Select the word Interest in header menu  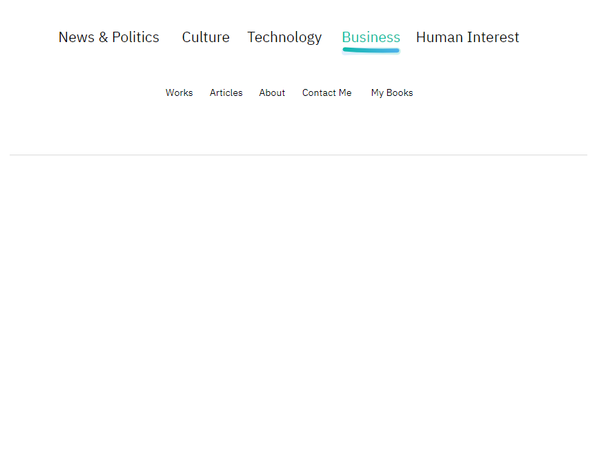coord(493,37)
